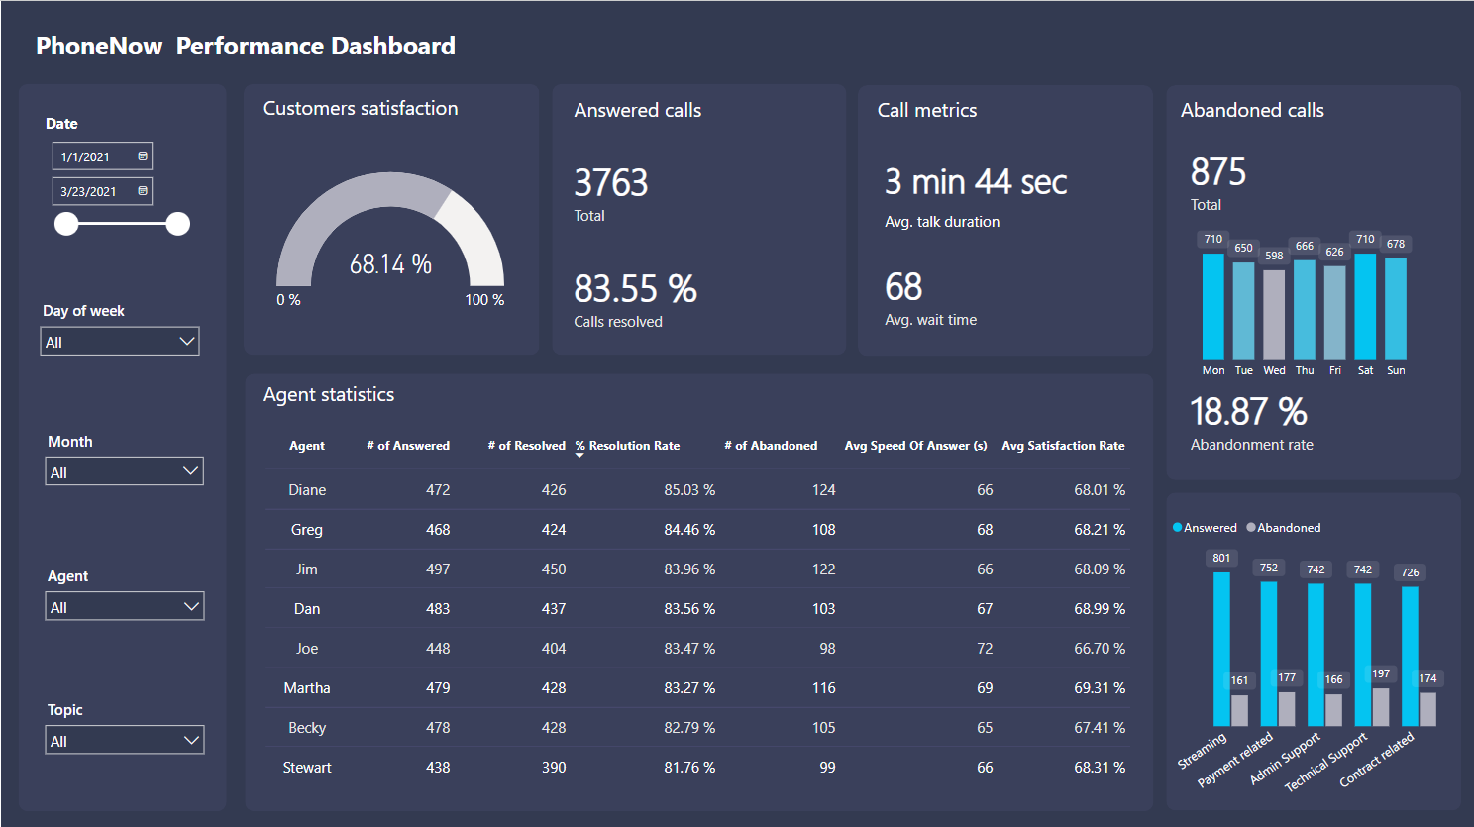Click Diane's 85.03 % resolution rate

pyautogui.click(x=689, y=490)
